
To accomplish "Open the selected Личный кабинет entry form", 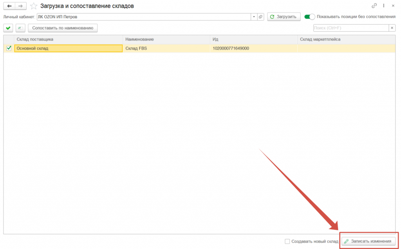I will (x=261, y=17).
